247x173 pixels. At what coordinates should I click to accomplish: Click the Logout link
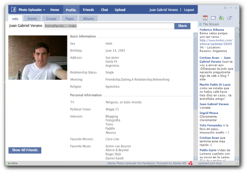(x=189, y=10)
